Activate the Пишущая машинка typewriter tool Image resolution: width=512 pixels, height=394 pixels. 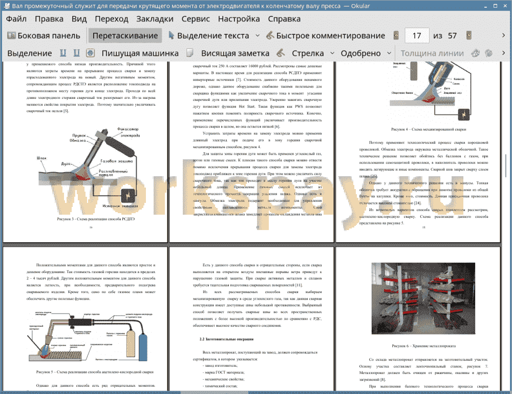pyautogui.click(x=140, y=53)
